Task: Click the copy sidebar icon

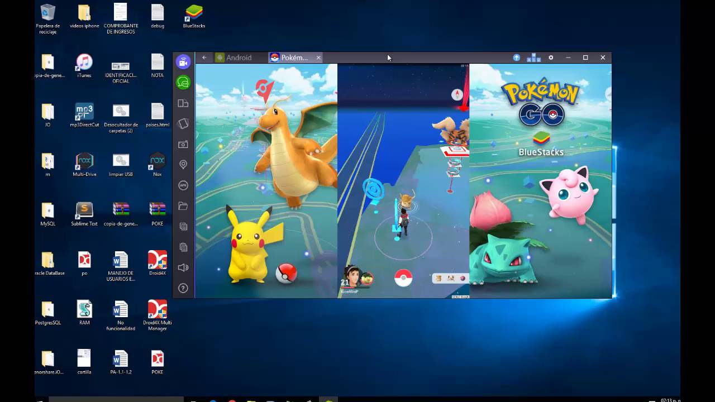Action: [183, 226]
